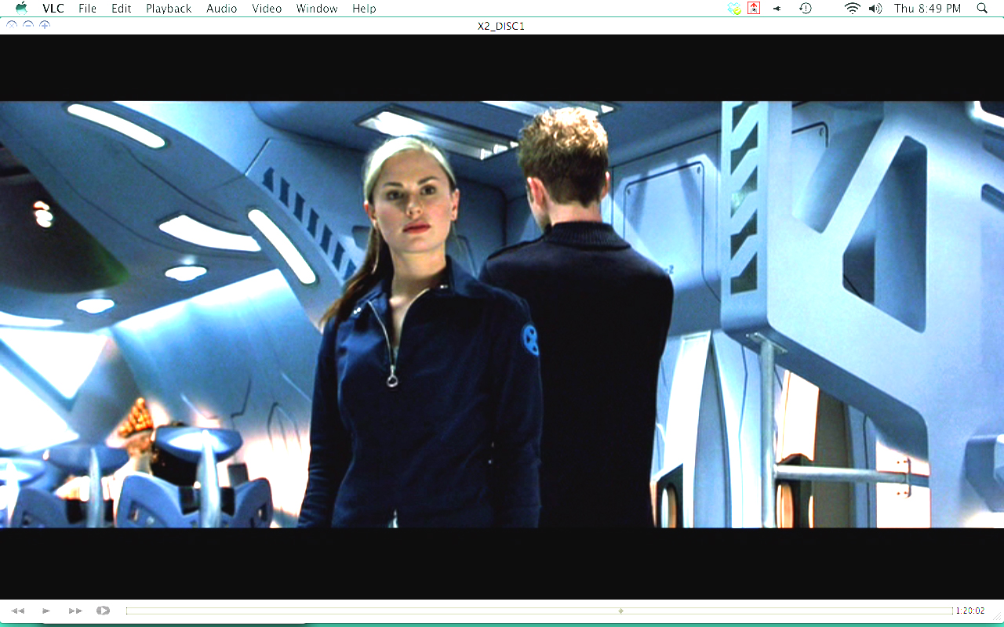Click the Thu 8:49 PM clock
The height and width of the screenshot is (627, 1004).
[927, 9]
